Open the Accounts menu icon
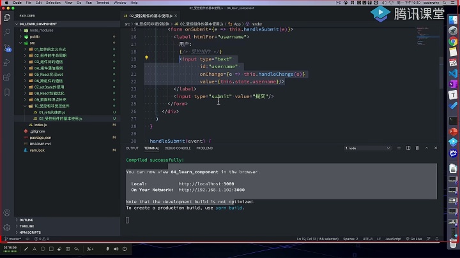460x258 pixels. tap(7, 213)
